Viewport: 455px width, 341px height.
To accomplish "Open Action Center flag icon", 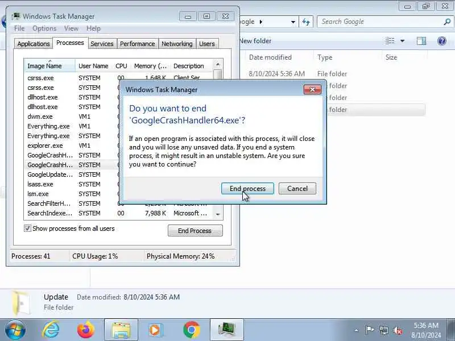I will pos(370,330).
